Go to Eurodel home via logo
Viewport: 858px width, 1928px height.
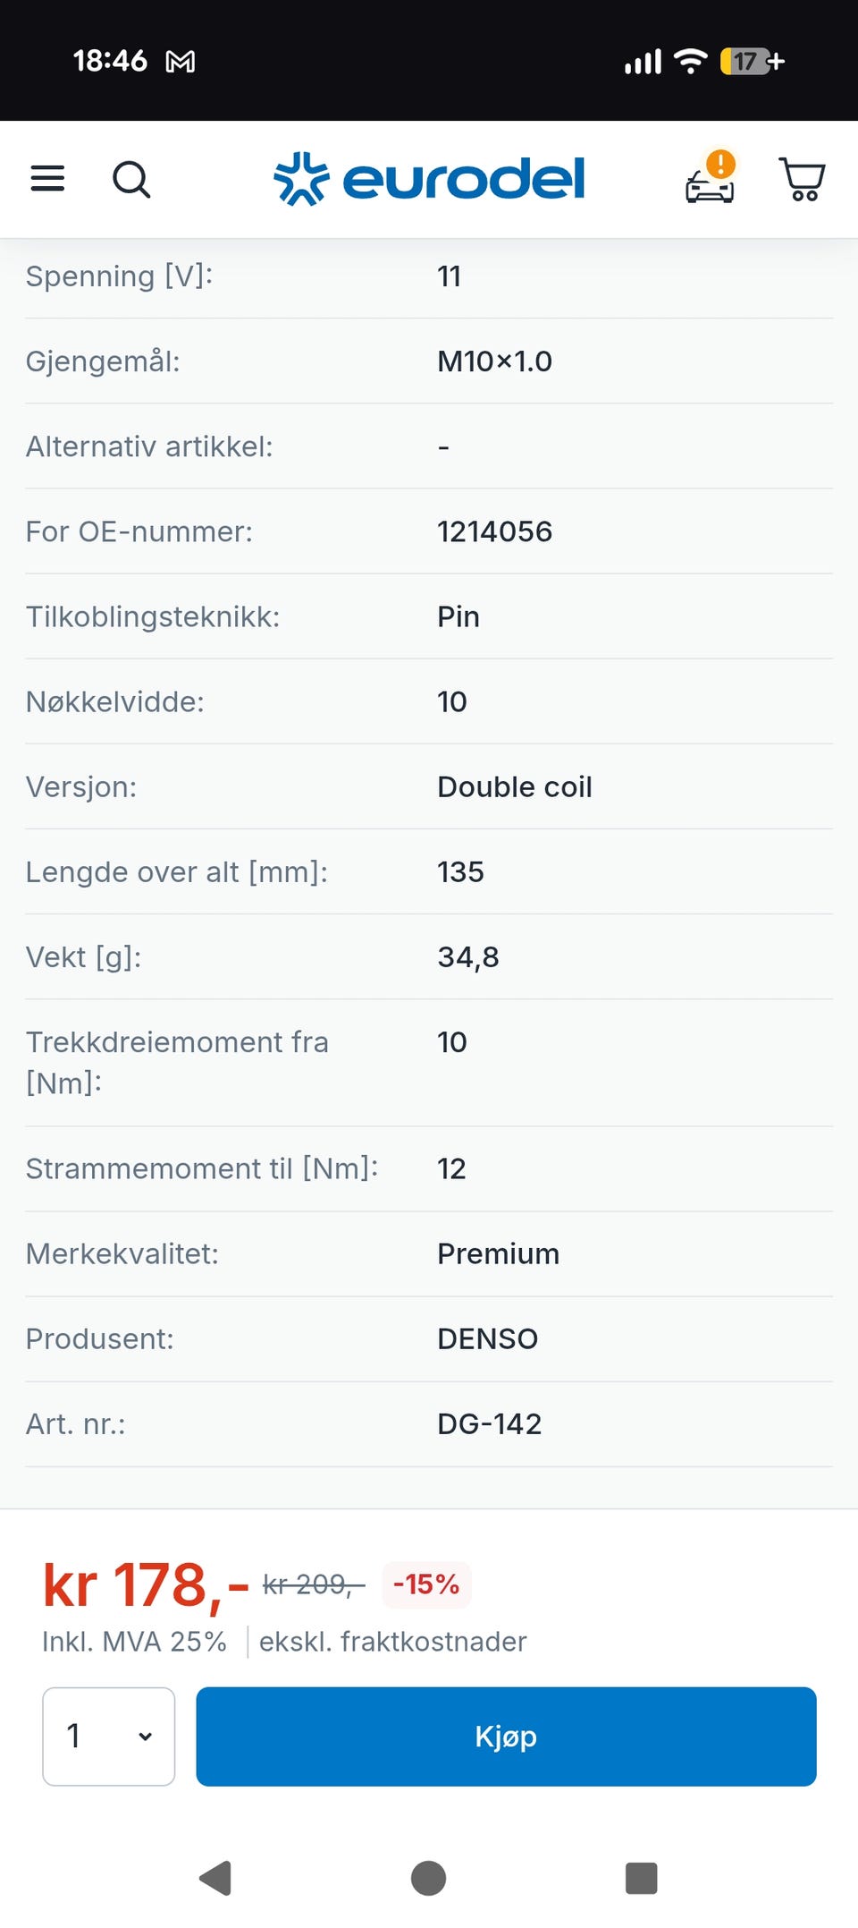pos(429,179)
